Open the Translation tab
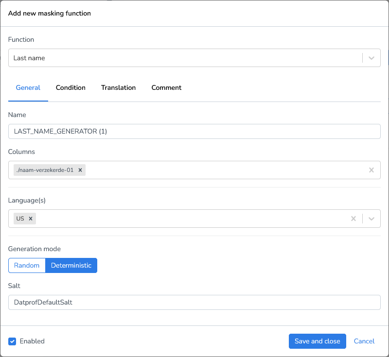Viewport: 389px width, 357px height. pyautogui.click(x=118, y=88)
